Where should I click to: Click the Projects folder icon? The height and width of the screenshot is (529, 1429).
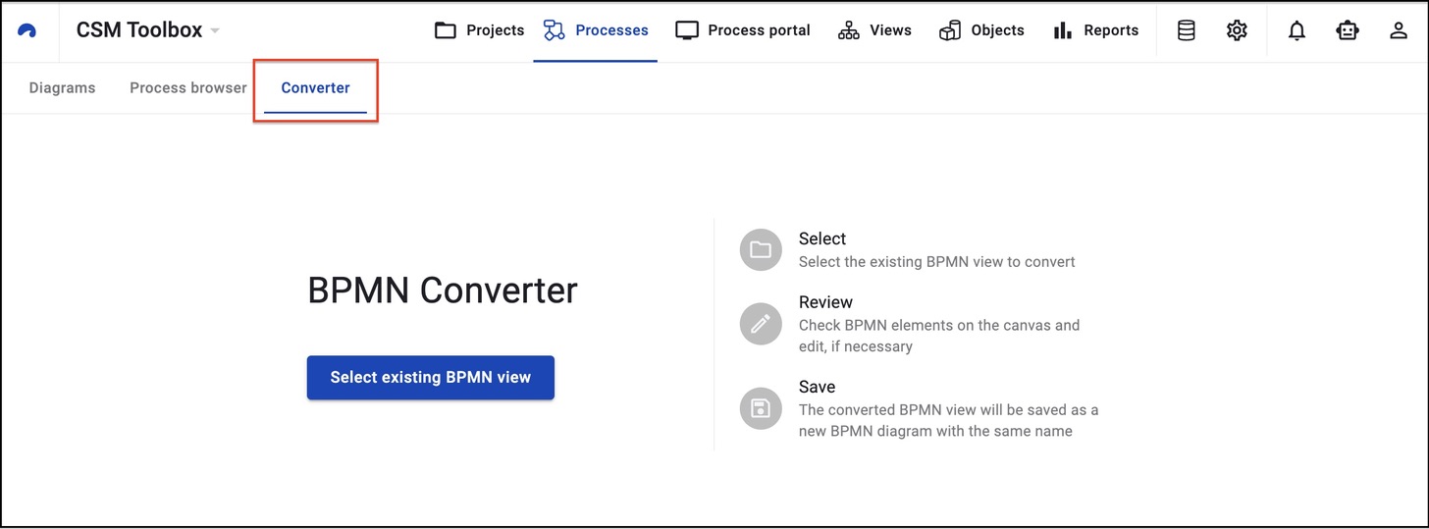click(x=446, y=30)
